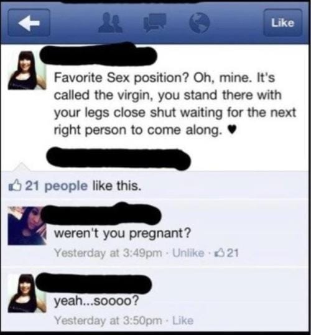Select the 'Favorite Sex position?' post text
Viewport: 311px width, 335px height.
pyautogui.click(x=175, y=104)
